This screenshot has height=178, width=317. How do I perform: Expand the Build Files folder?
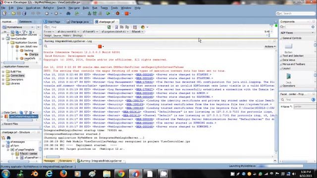(3, 72)
